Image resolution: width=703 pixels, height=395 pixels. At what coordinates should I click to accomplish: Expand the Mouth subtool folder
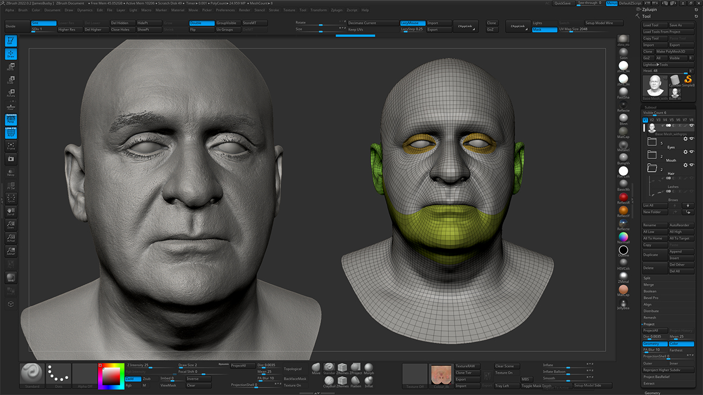point(652,155)
